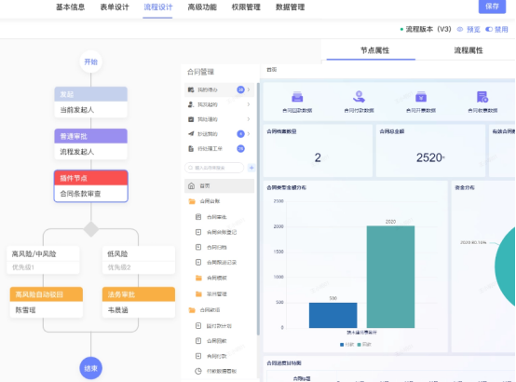Click the home icon in sidebar menu
This screenshot has width=516, height=382.
coord(192,185)
